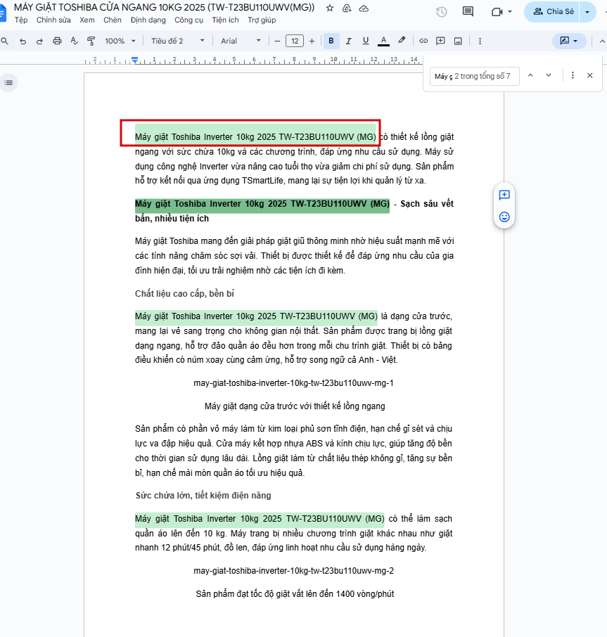Open the toolbar more options menu

(x=480, y=41)
